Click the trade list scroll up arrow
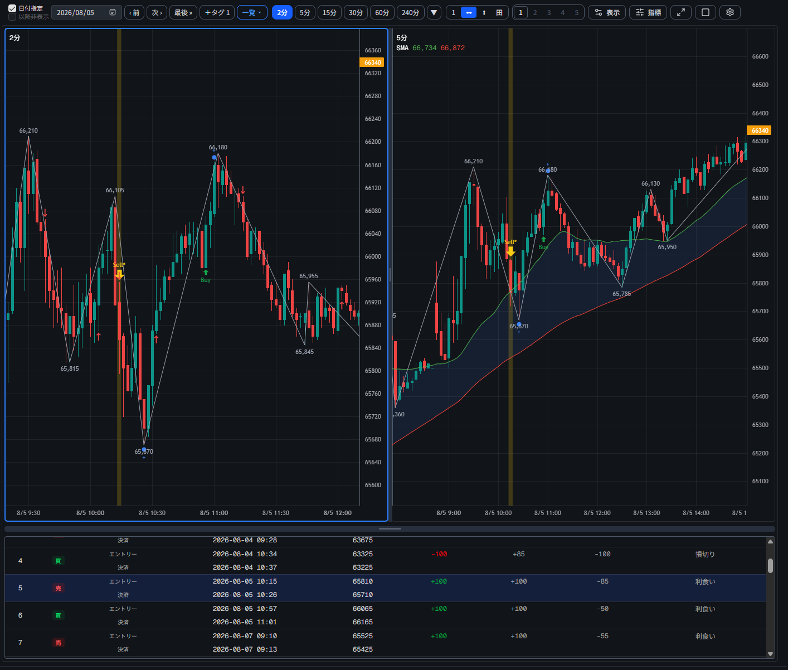The image size is (788, 670). click(x=770, y=541)
